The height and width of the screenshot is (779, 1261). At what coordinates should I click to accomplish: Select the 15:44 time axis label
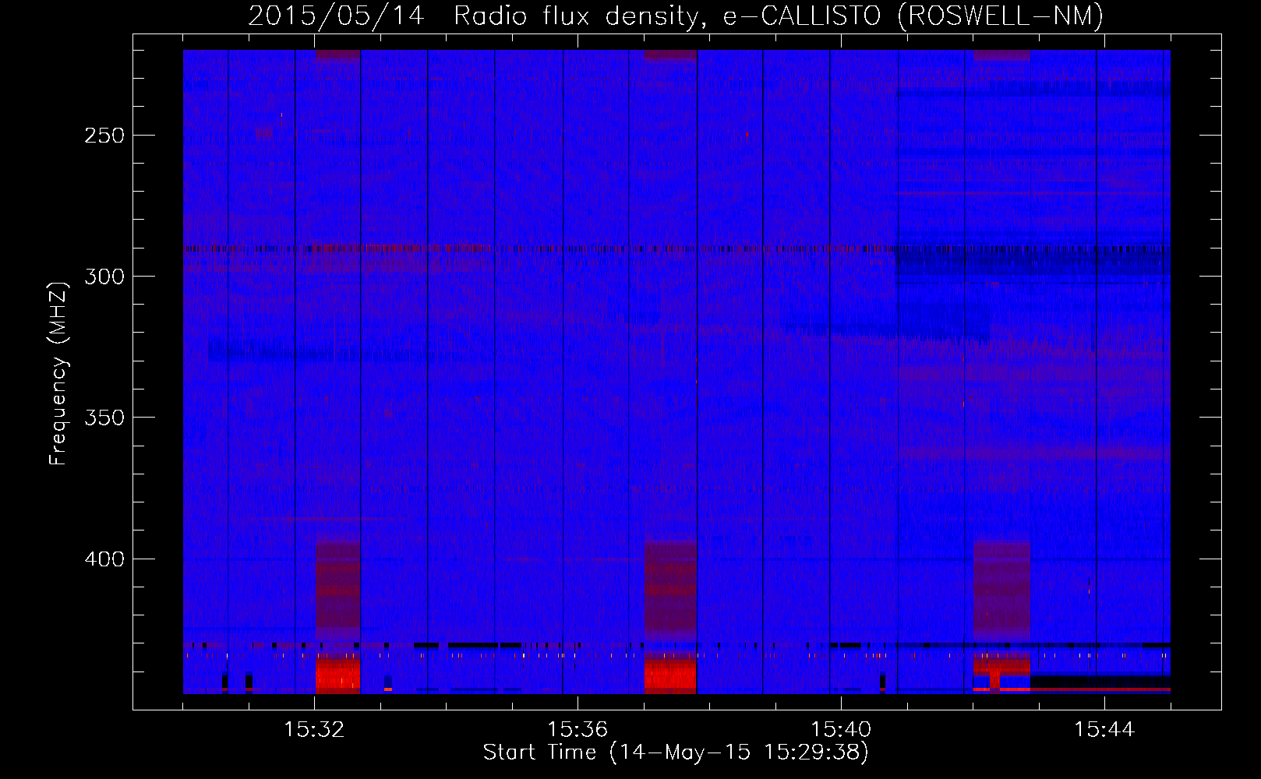tap(1104, 729)
